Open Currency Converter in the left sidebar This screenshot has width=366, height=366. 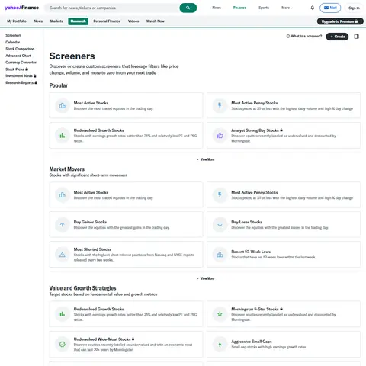[21, 62]
